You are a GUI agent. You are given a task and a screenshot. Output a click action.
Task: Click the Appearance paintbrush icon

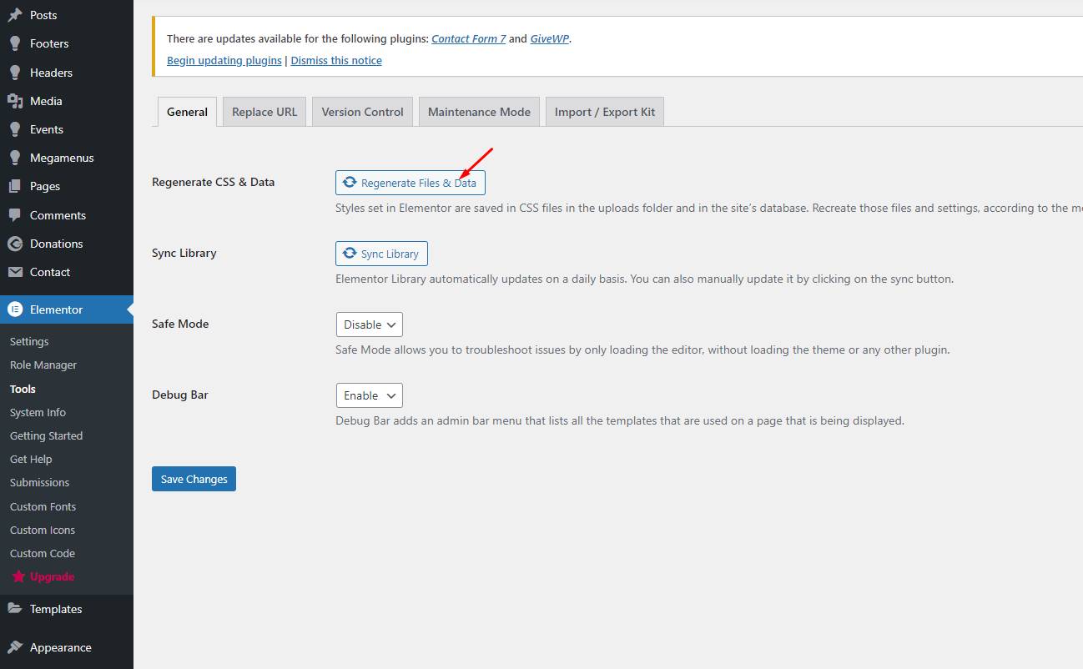(15, 647)
